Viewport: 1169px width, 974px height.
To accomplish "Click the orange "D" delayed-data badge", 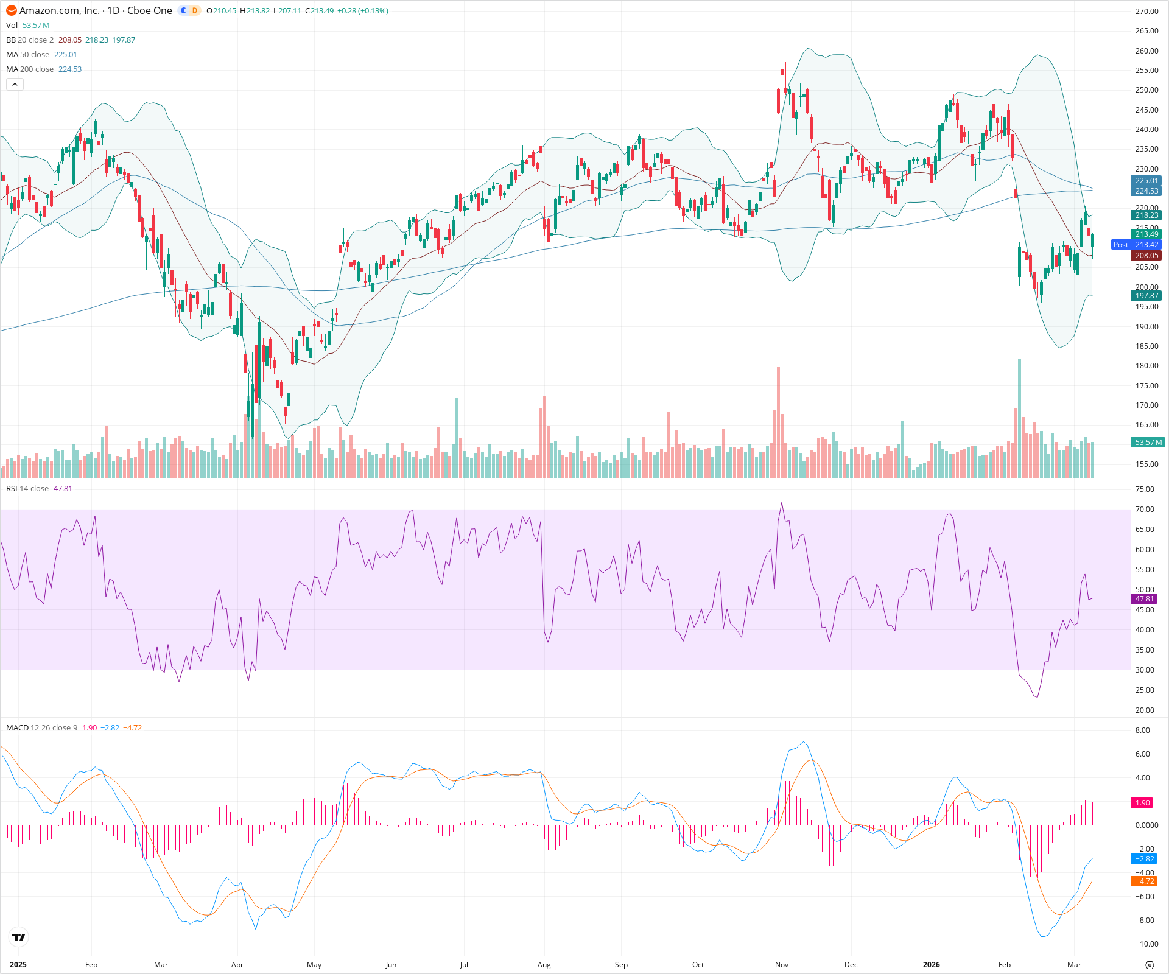I will (194, 10).
